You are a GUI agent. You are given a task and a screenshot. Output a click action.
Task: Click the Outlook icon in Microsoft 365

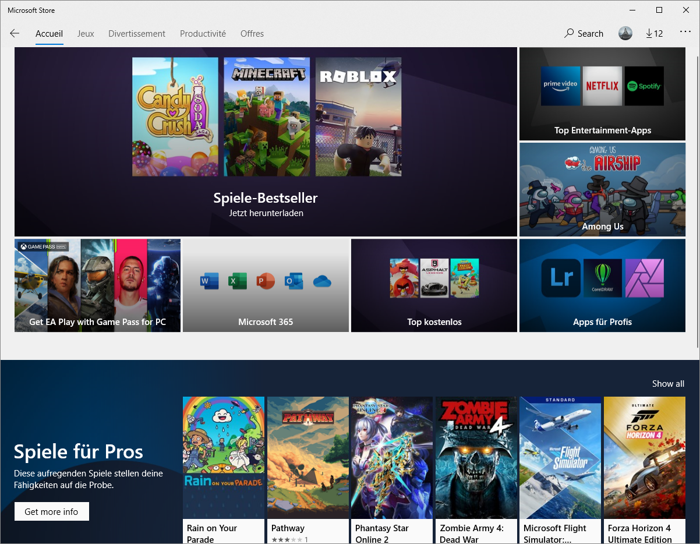pos(294,281)
